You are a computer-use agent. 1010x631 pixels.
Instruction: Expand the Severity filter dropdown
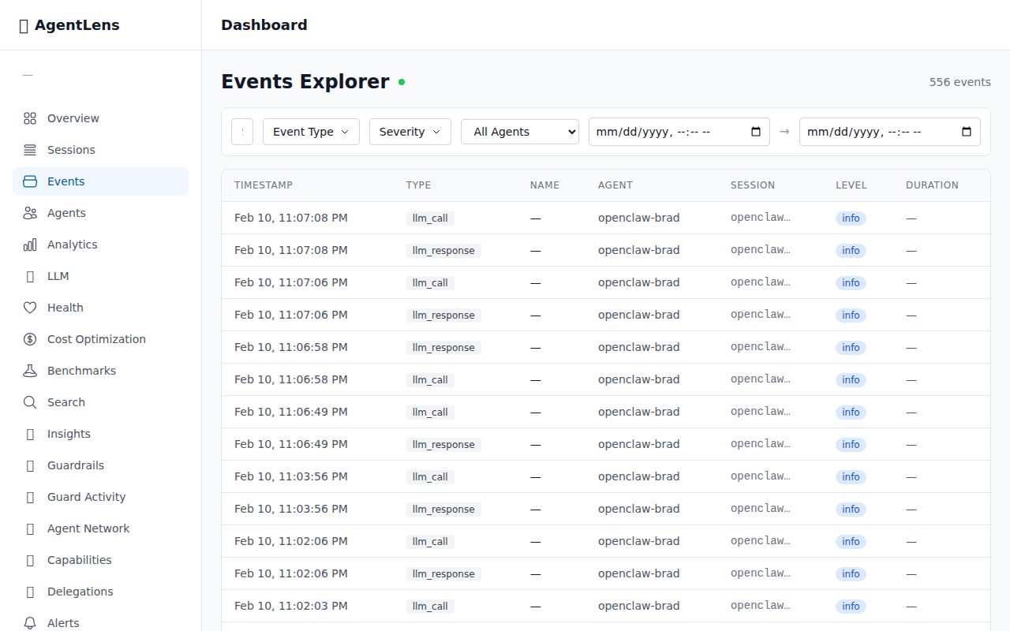pos(410,131)
